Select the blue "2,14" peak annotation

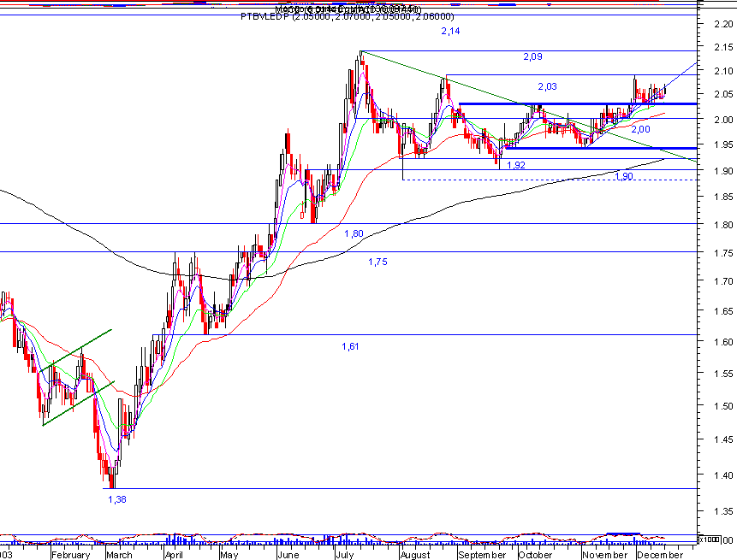tap(450, 31)
